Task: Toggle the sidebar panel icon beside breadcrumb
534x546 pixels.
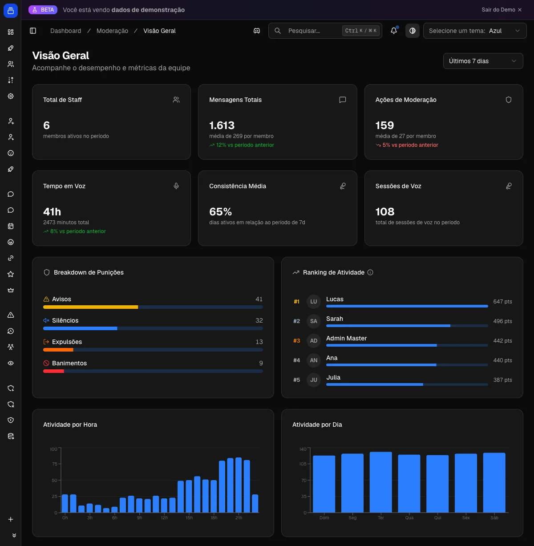Action: click(33, 31)
